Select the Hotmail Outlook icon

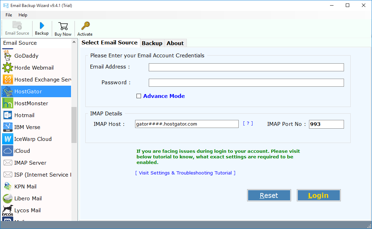(8, 115)
